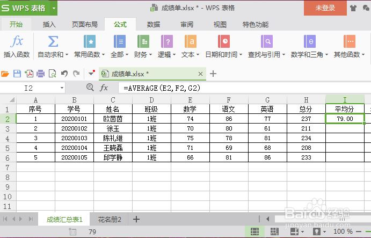Open a new document tab with plus
371x238 pixels.
[x=213, y=74]
